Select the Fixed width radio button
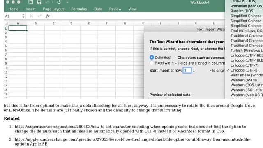 click(152, 63)
